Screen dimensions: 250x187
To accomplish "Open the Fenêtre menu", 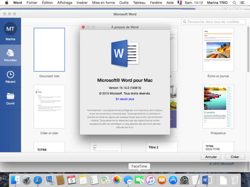I will pos(156,3).
